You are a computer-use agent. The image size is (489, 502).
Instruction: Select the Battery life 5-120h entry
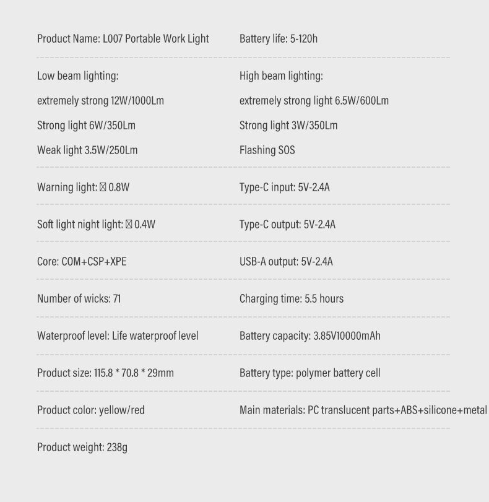279,39
